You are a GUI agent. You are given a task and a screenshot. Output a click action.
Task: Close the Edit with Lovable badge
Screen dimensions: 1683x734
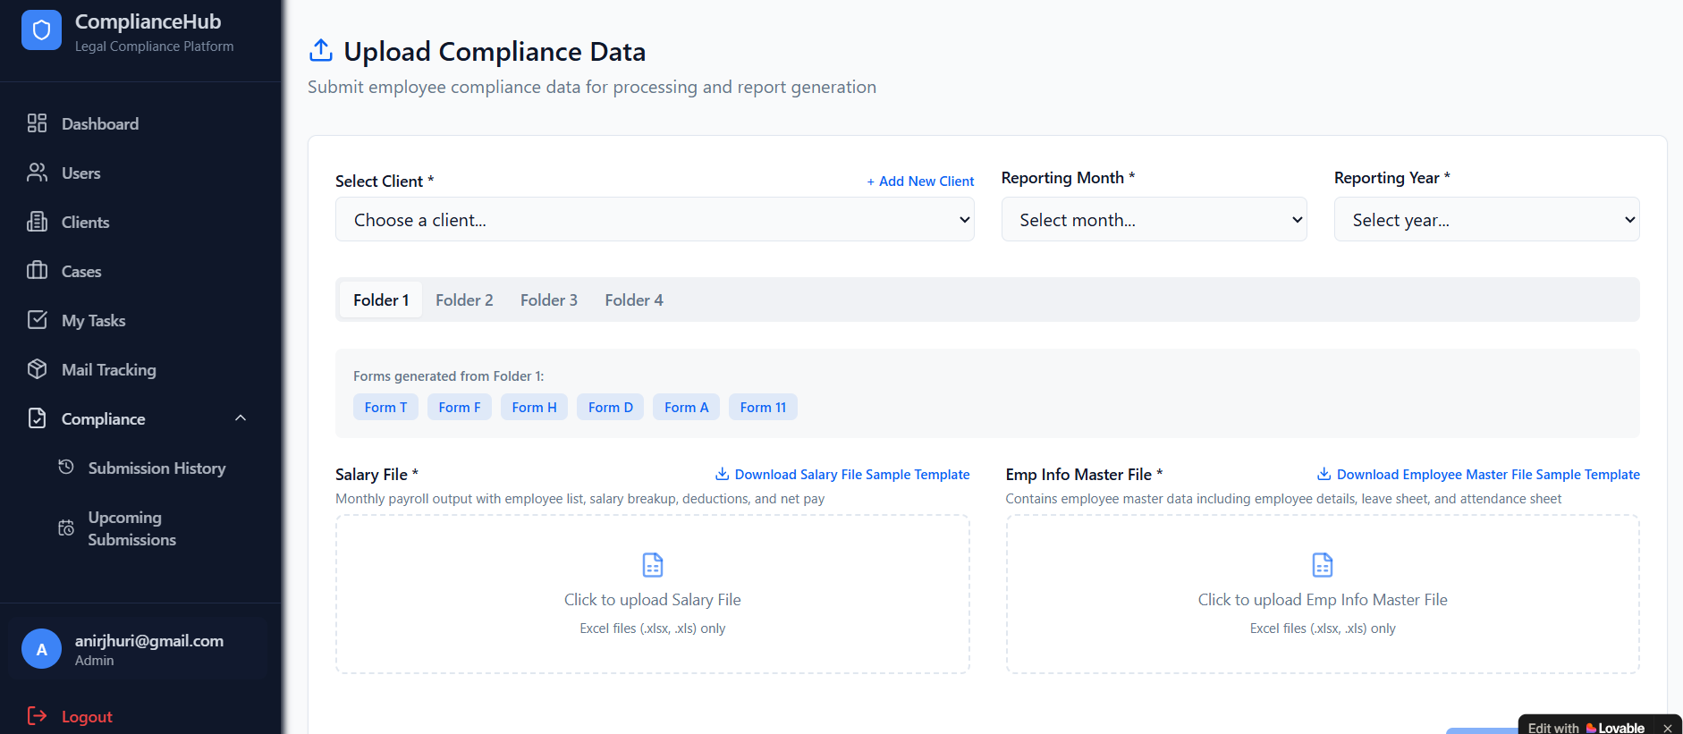(1667, 728)
